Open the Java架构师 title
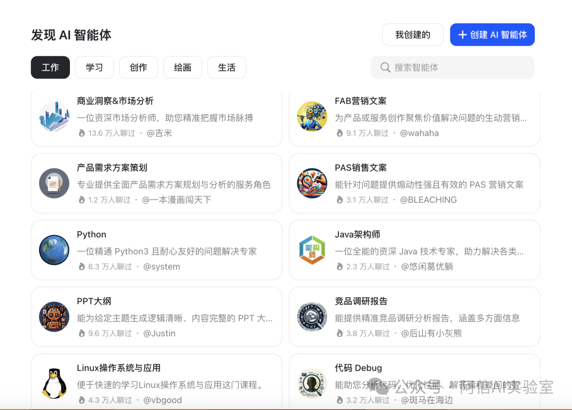 [358, 235]
